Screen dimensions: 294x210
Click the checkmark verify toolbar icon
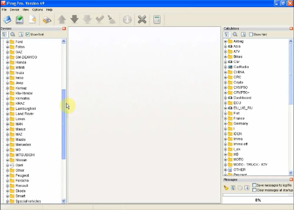click(100, 19)
